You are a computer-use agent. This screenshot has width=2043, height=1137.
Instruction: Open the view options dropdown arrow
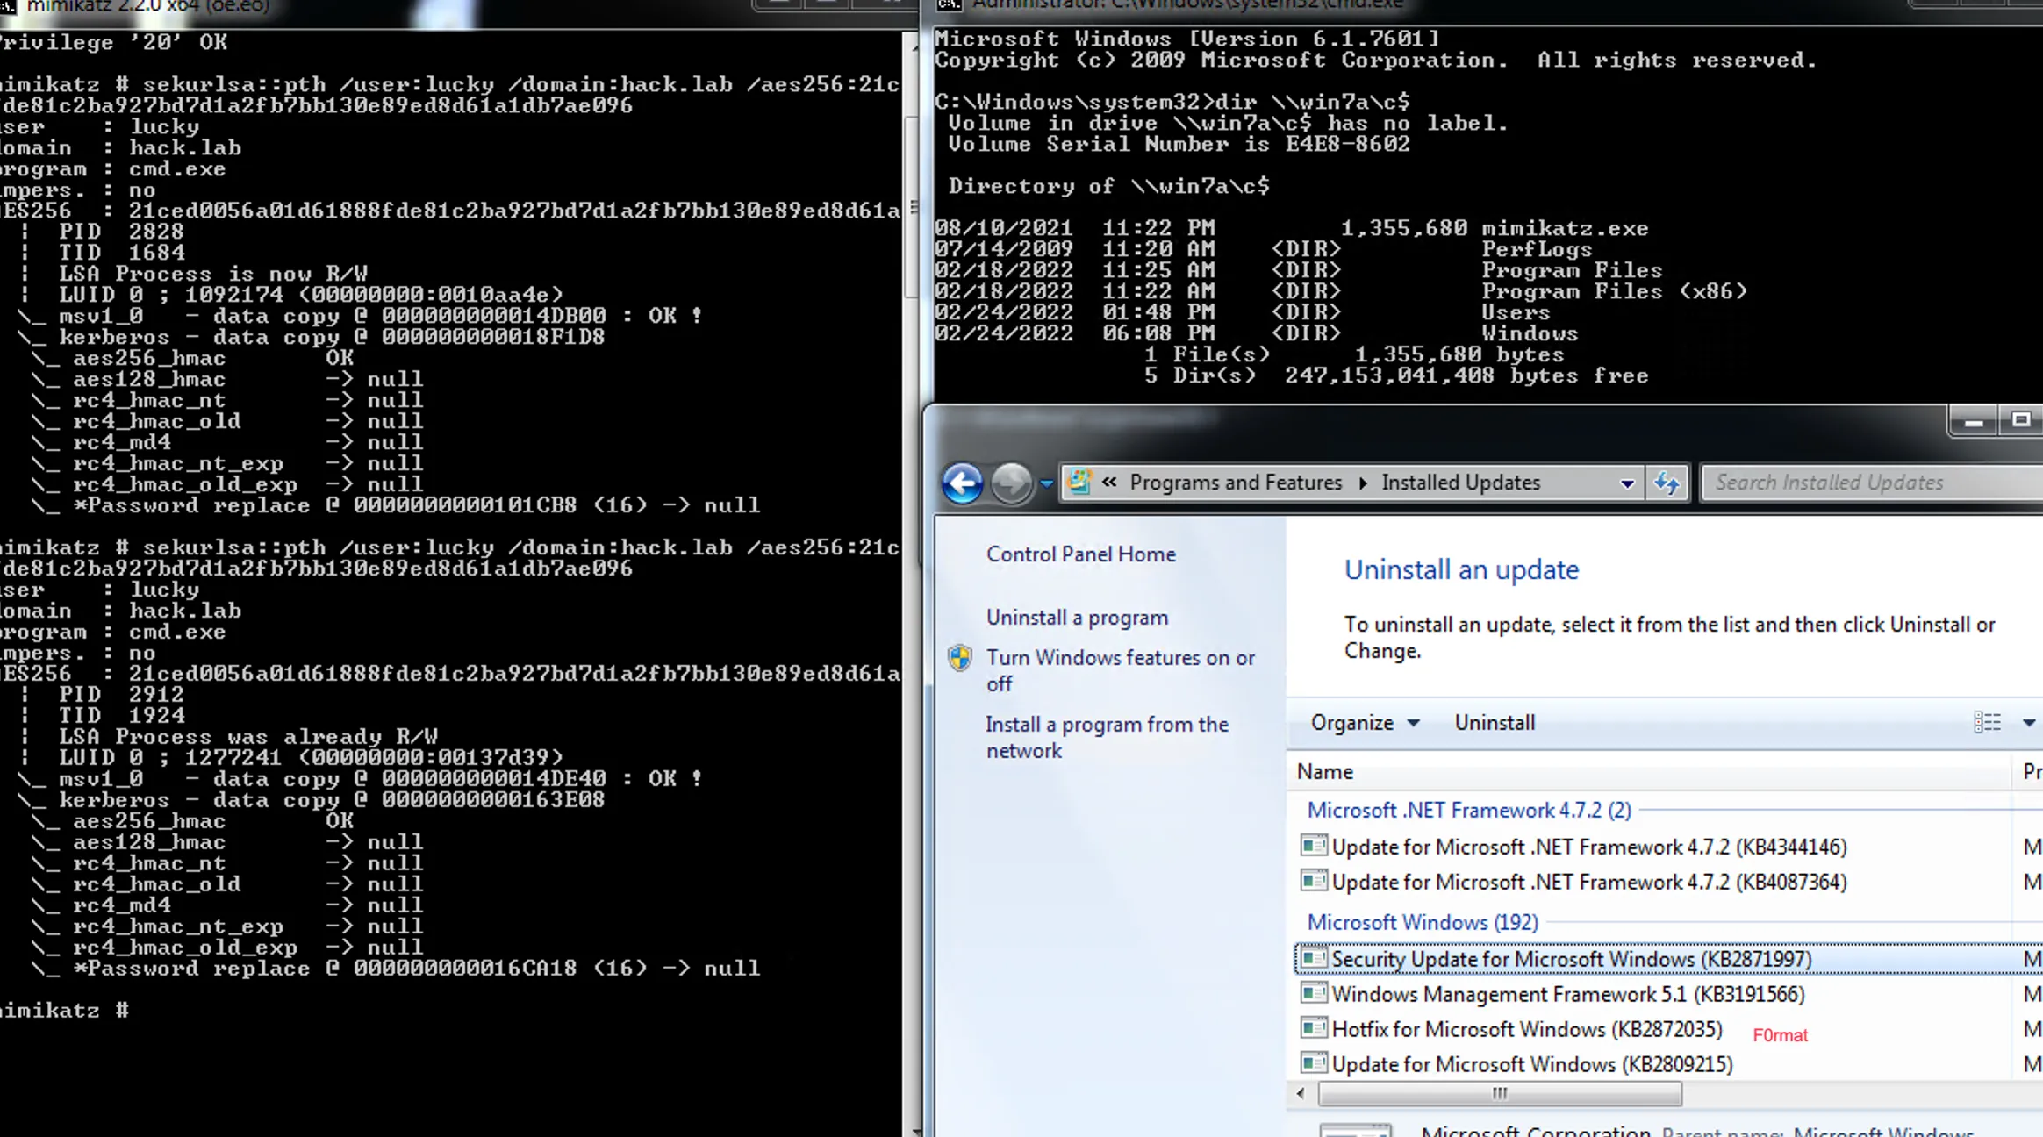click(2028, 723)
